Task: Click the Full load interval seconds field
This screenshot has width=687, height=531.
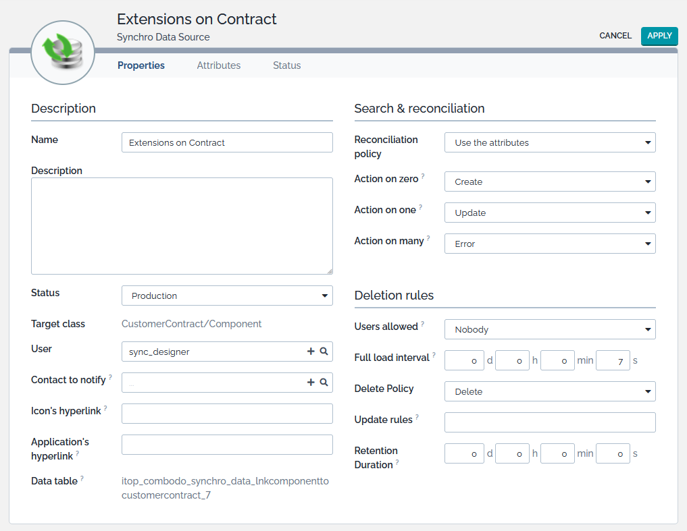Action: (x=613, y=360)
